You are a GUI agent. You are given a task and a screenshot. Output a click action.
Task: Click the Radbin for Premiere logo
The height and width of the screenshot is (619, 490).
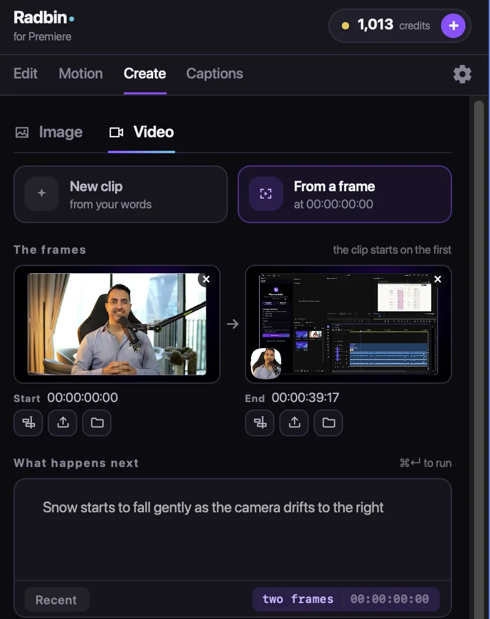(x=43, y=26)
